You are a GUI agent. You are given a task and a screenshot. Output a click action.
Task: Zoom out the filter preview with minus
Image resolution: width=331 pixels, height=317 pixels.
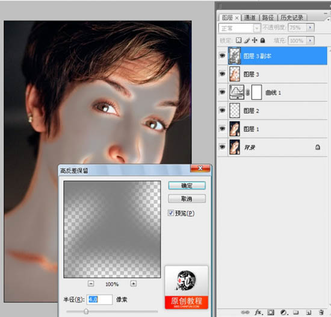point(91,284)
